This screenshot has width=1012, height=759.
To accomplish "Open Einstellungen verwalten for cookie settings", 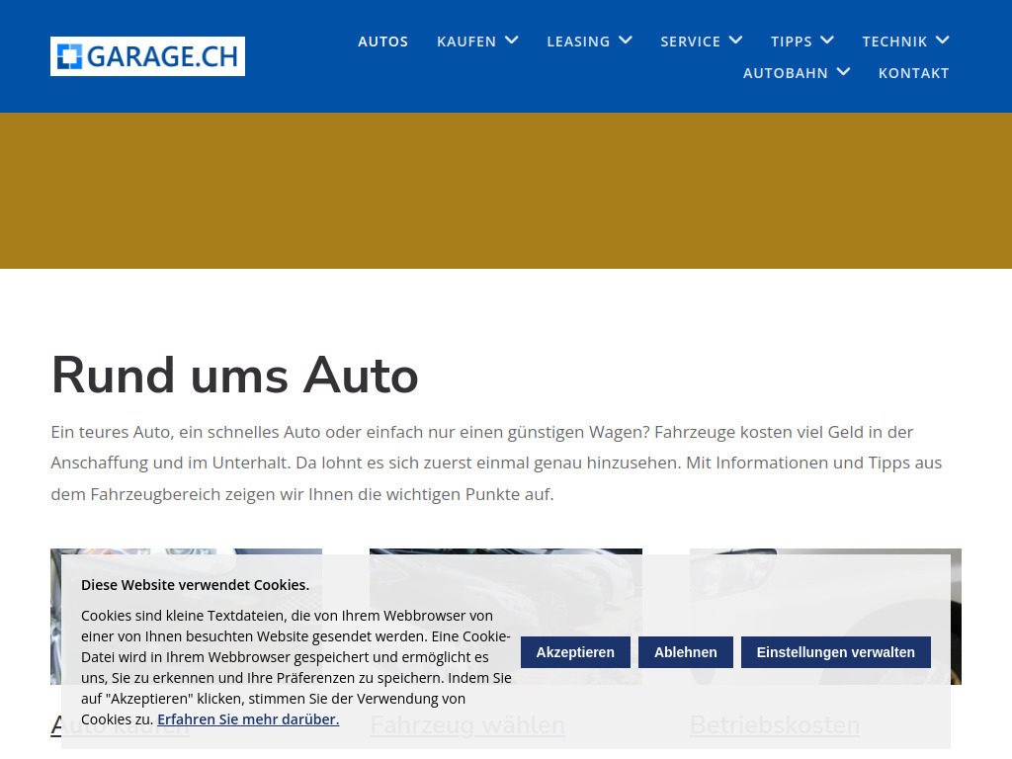I will tap(835, 652).
